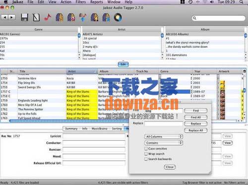This screenshot has width=248, height=185.
Task: Select '101 damnations' in Album list
Action: [x=176, y=55]
